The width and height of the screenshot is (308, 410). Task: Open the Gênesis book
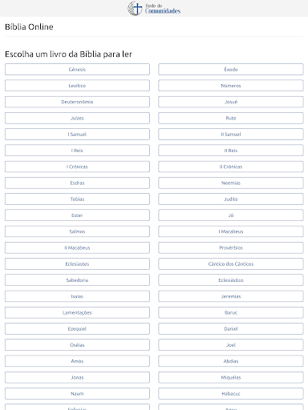[77, 70]
